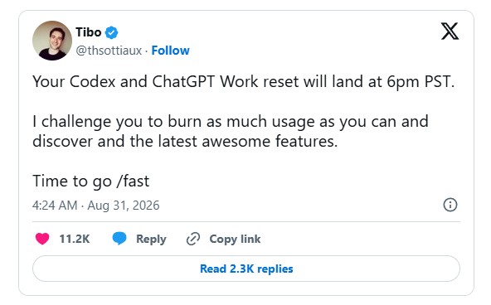Click the sentence about Codex reset at 6pm PST
This screenshot has width=491, height=305.
point(243,82)
